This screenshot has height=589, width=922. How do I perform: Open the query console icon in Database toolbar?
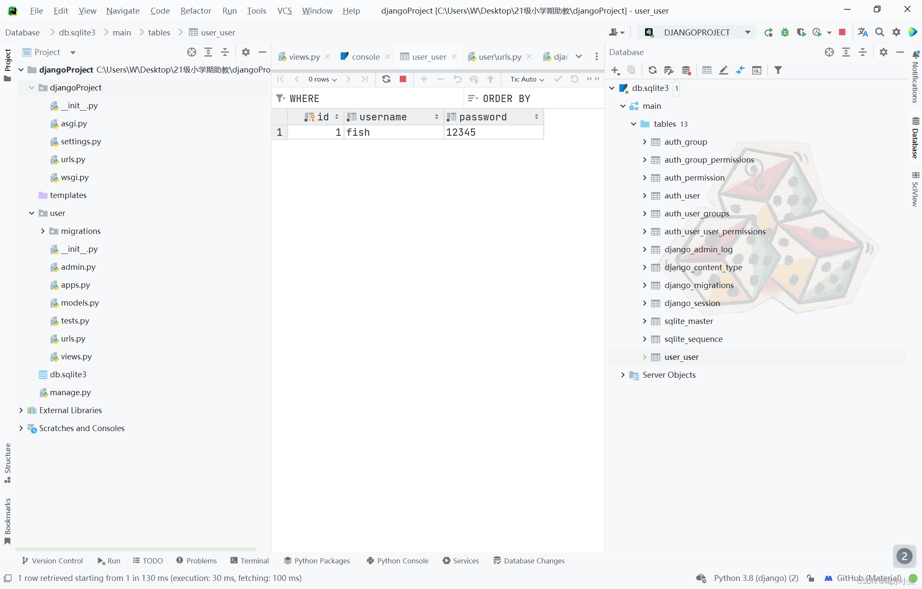pyautogui.click(x=756, y=70)
